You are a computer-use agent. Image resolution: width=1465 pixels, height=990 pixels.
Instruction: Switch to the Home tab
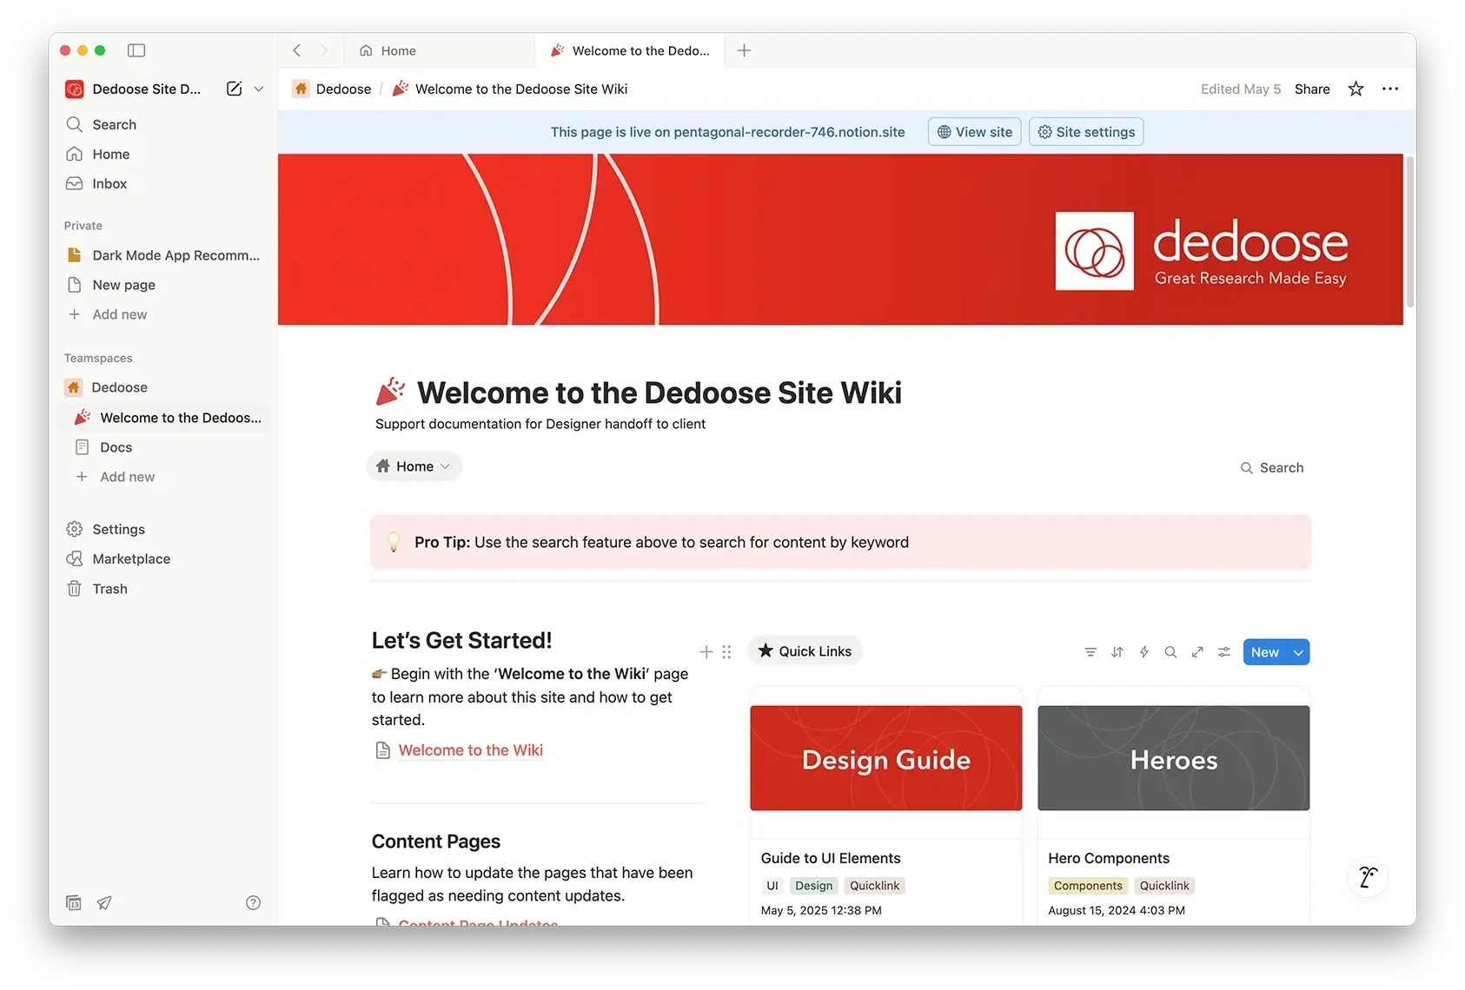point(440,50)
